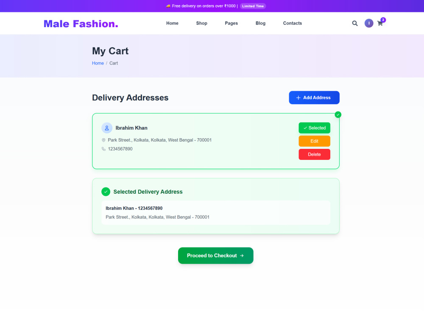This screenshot has width=424, height=318.
Task: Click the person icon beside Ibrahim Khan
Action: click(107, 128)
